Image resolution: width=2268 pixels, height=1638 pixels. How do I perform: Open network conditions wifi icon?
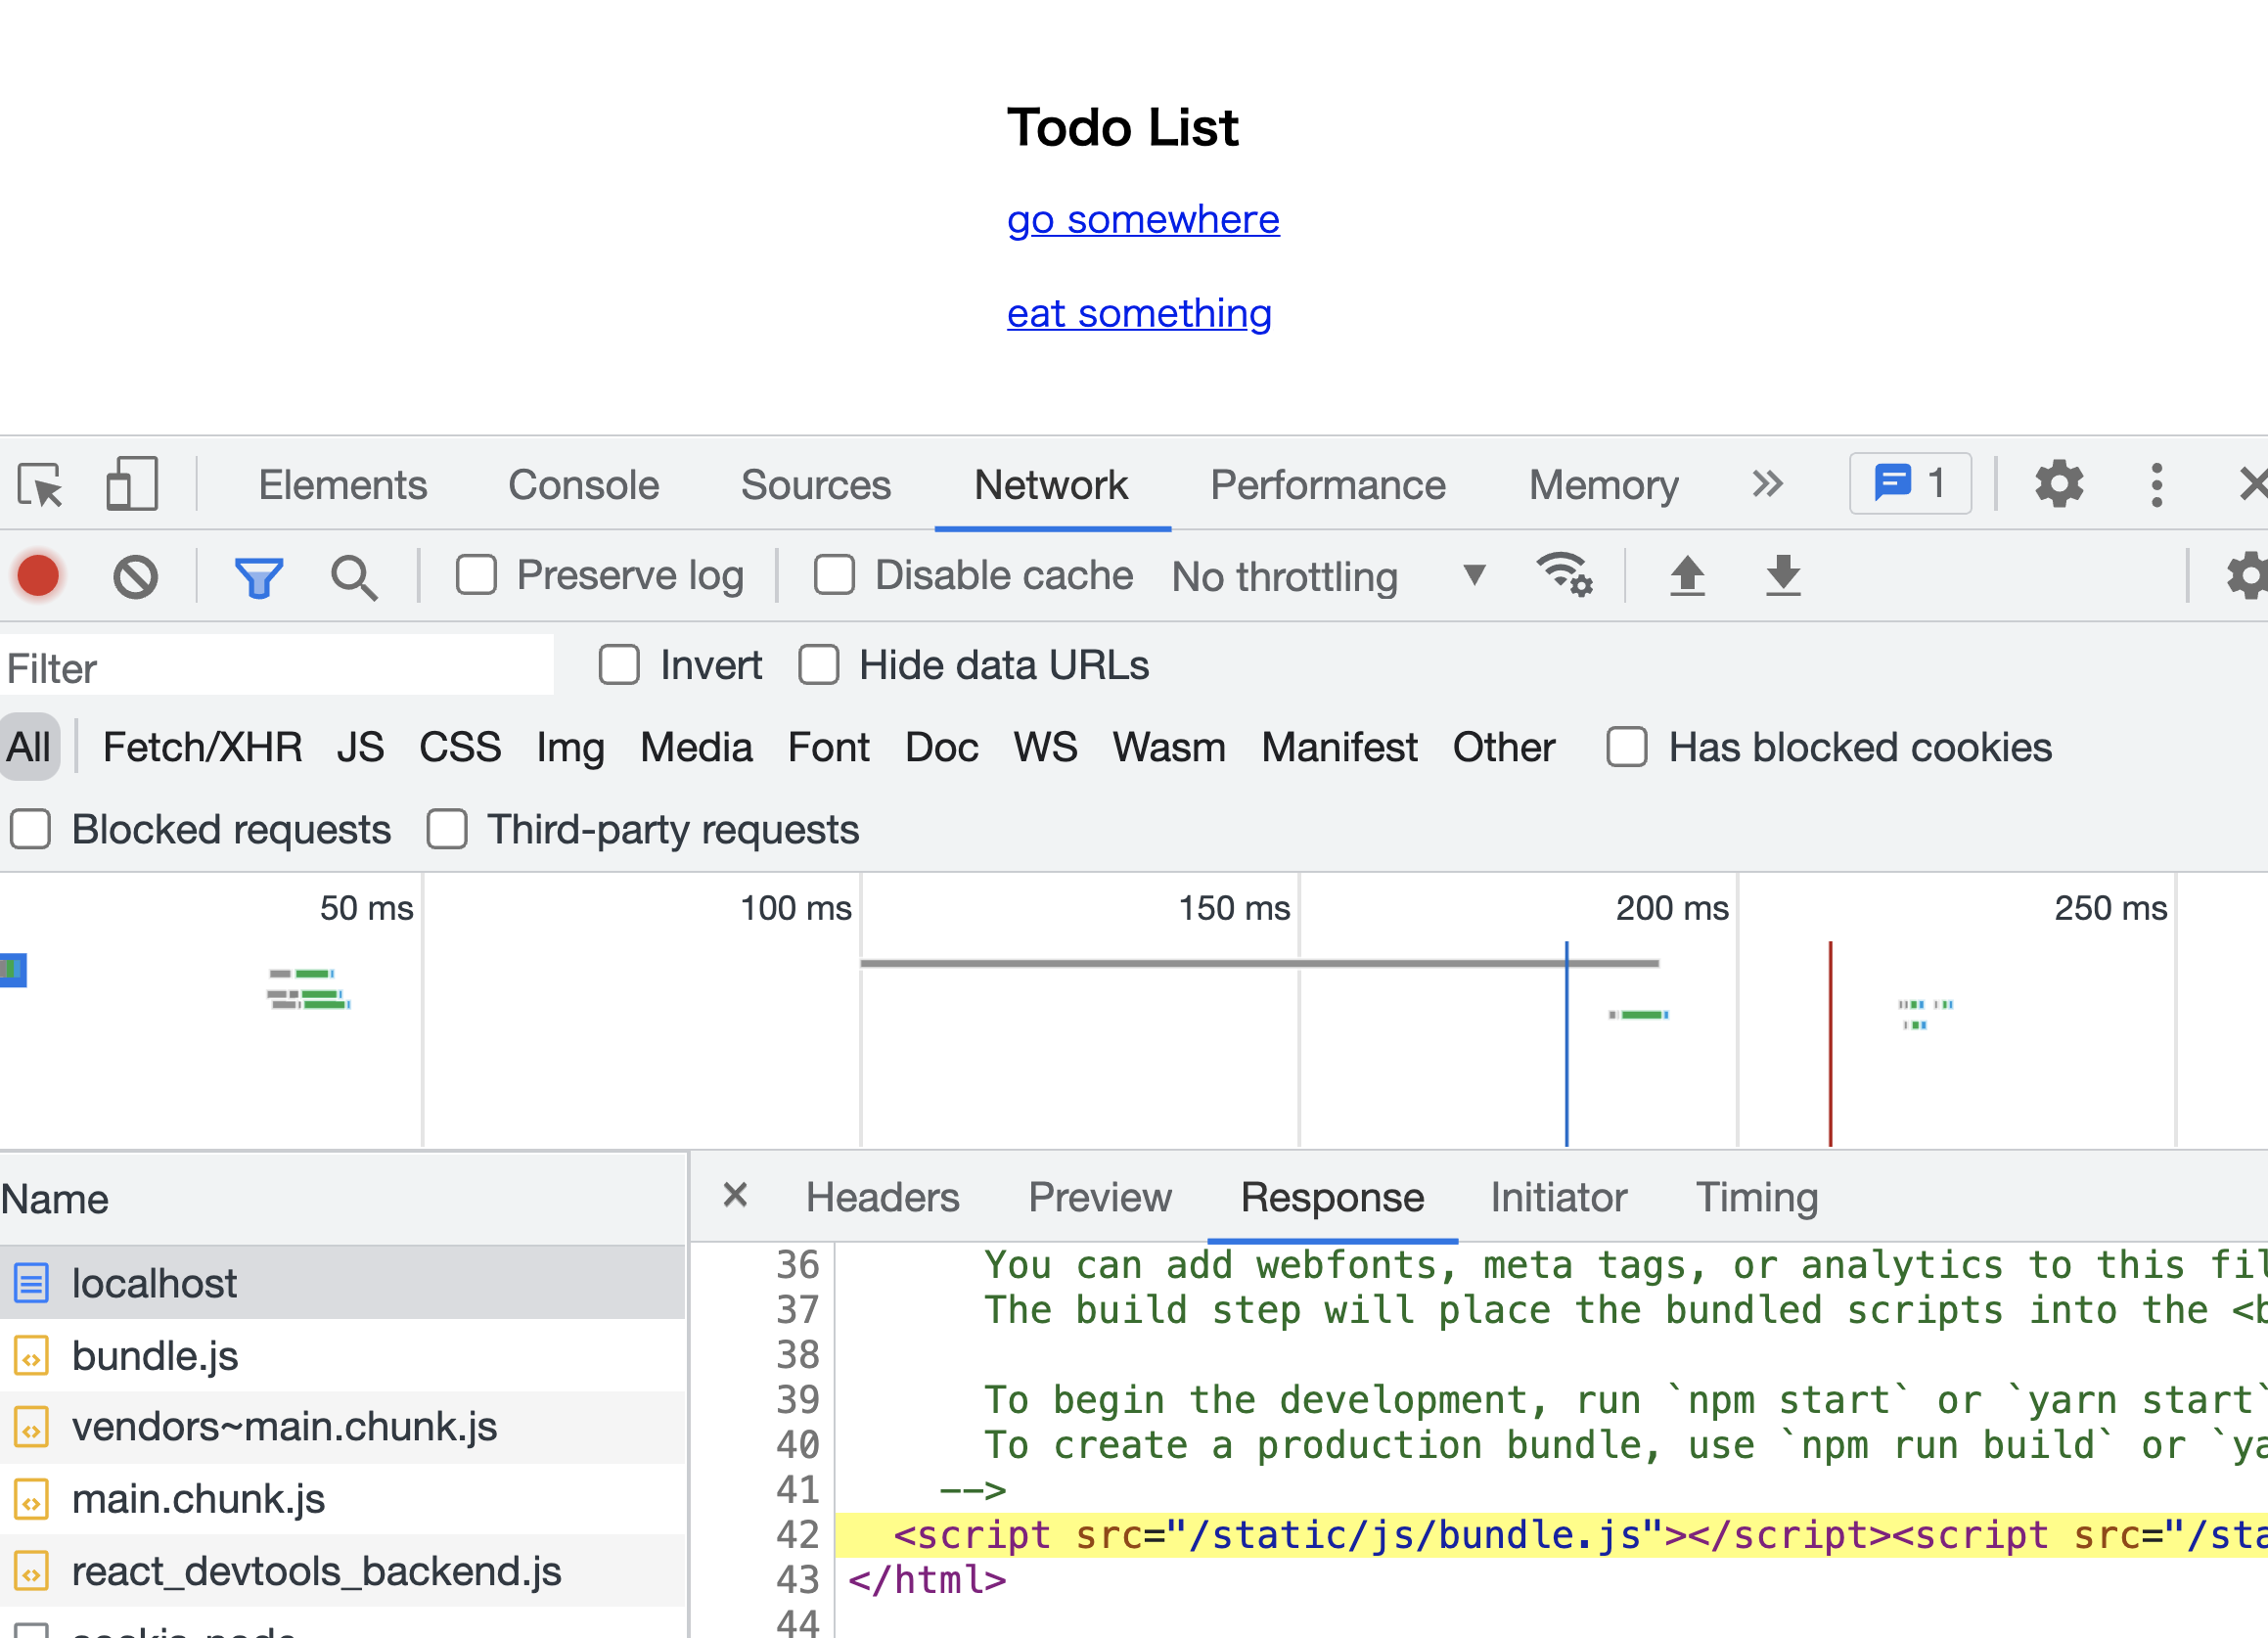click(1564, 575)
